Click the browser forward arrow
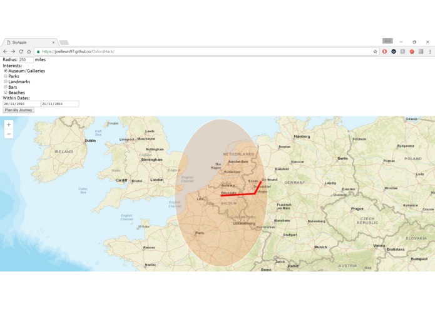This screenshot has width=435, height=309. [13, 51]
